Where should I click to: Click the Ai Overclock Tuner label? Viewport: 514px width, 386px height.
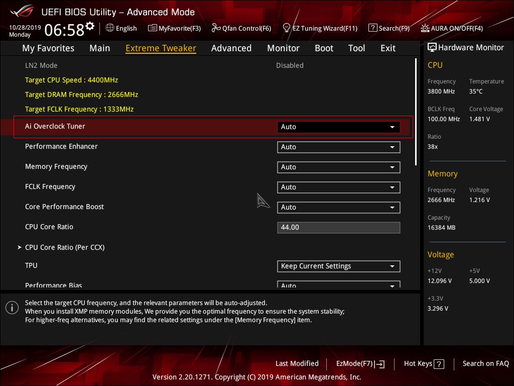click(55, 126)
